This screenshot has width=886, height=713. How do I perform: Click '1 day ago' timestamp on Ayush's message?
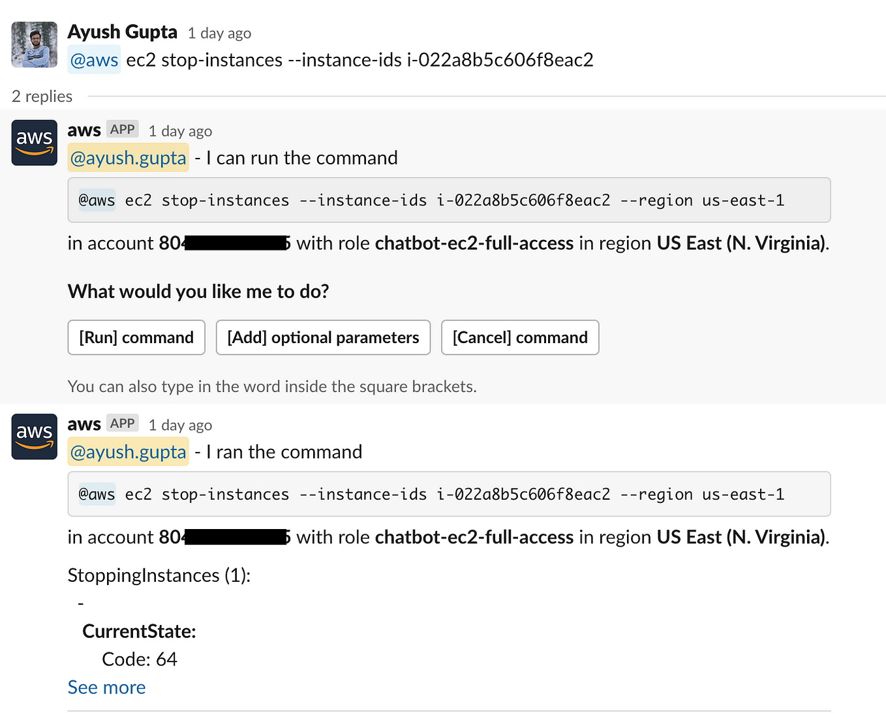point(220,33)
